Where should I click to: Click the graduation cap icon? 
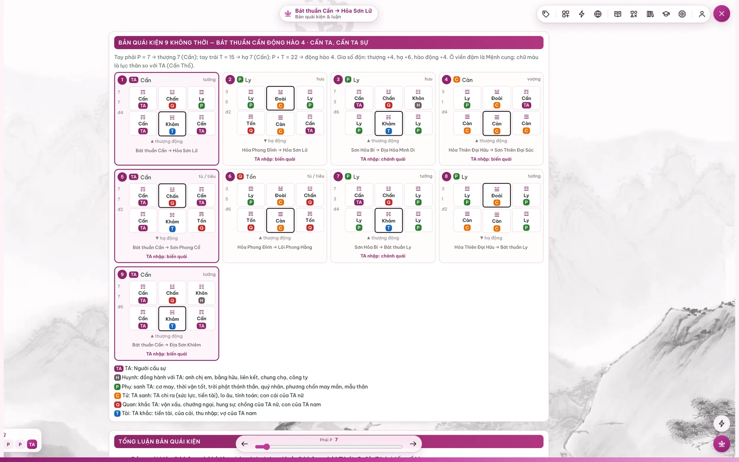666,14
